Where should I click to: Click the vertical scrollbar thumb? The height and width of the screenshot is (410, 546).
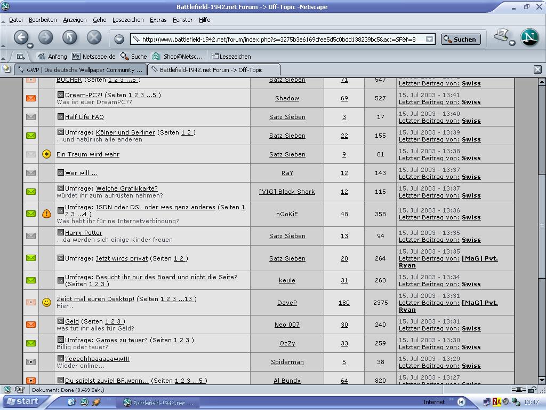542,225
